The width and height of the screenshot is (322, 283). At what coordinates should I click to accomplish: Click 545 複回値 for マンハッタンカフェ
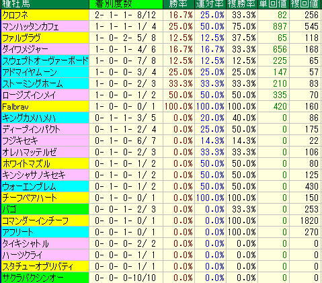click(x=311, y=26)
